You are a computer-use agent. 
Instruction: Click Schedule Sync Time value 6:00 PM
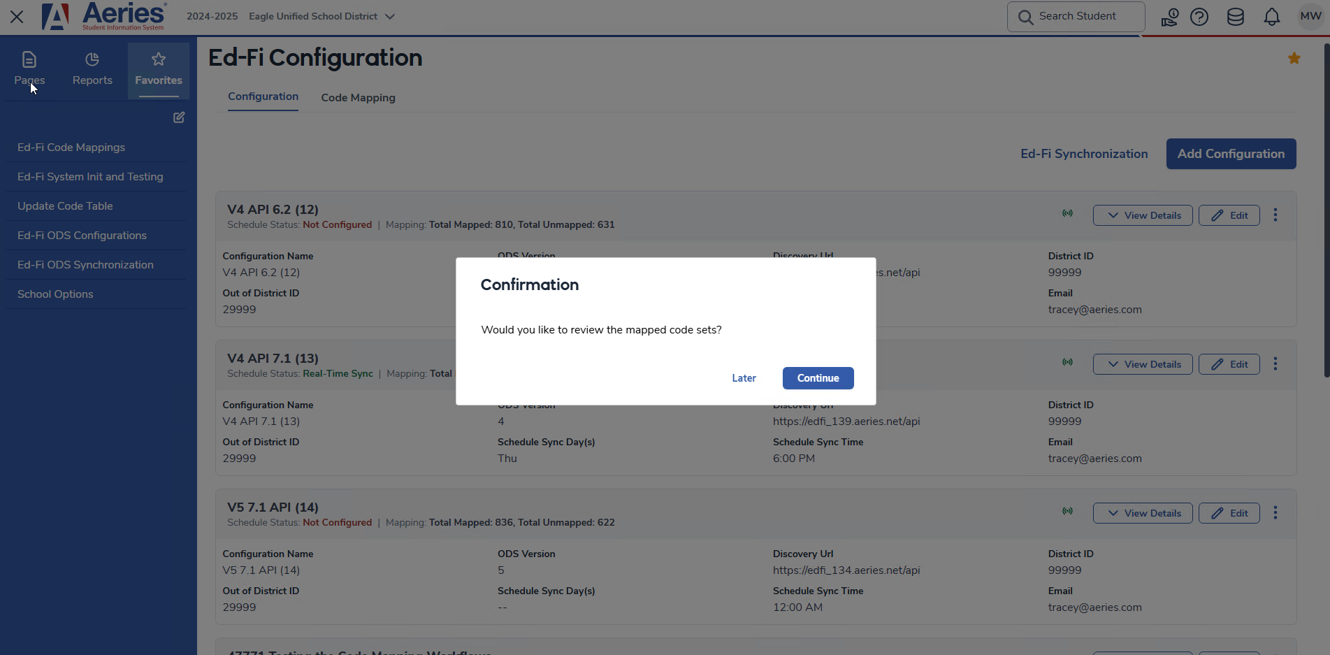(x=794, y=459)
